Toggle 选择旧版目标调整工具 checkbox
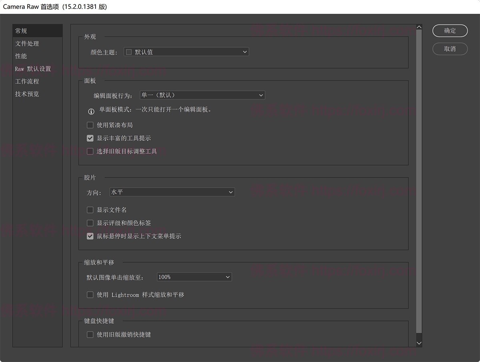The height and width of the screenshot is (362, 480). (90, 151)
